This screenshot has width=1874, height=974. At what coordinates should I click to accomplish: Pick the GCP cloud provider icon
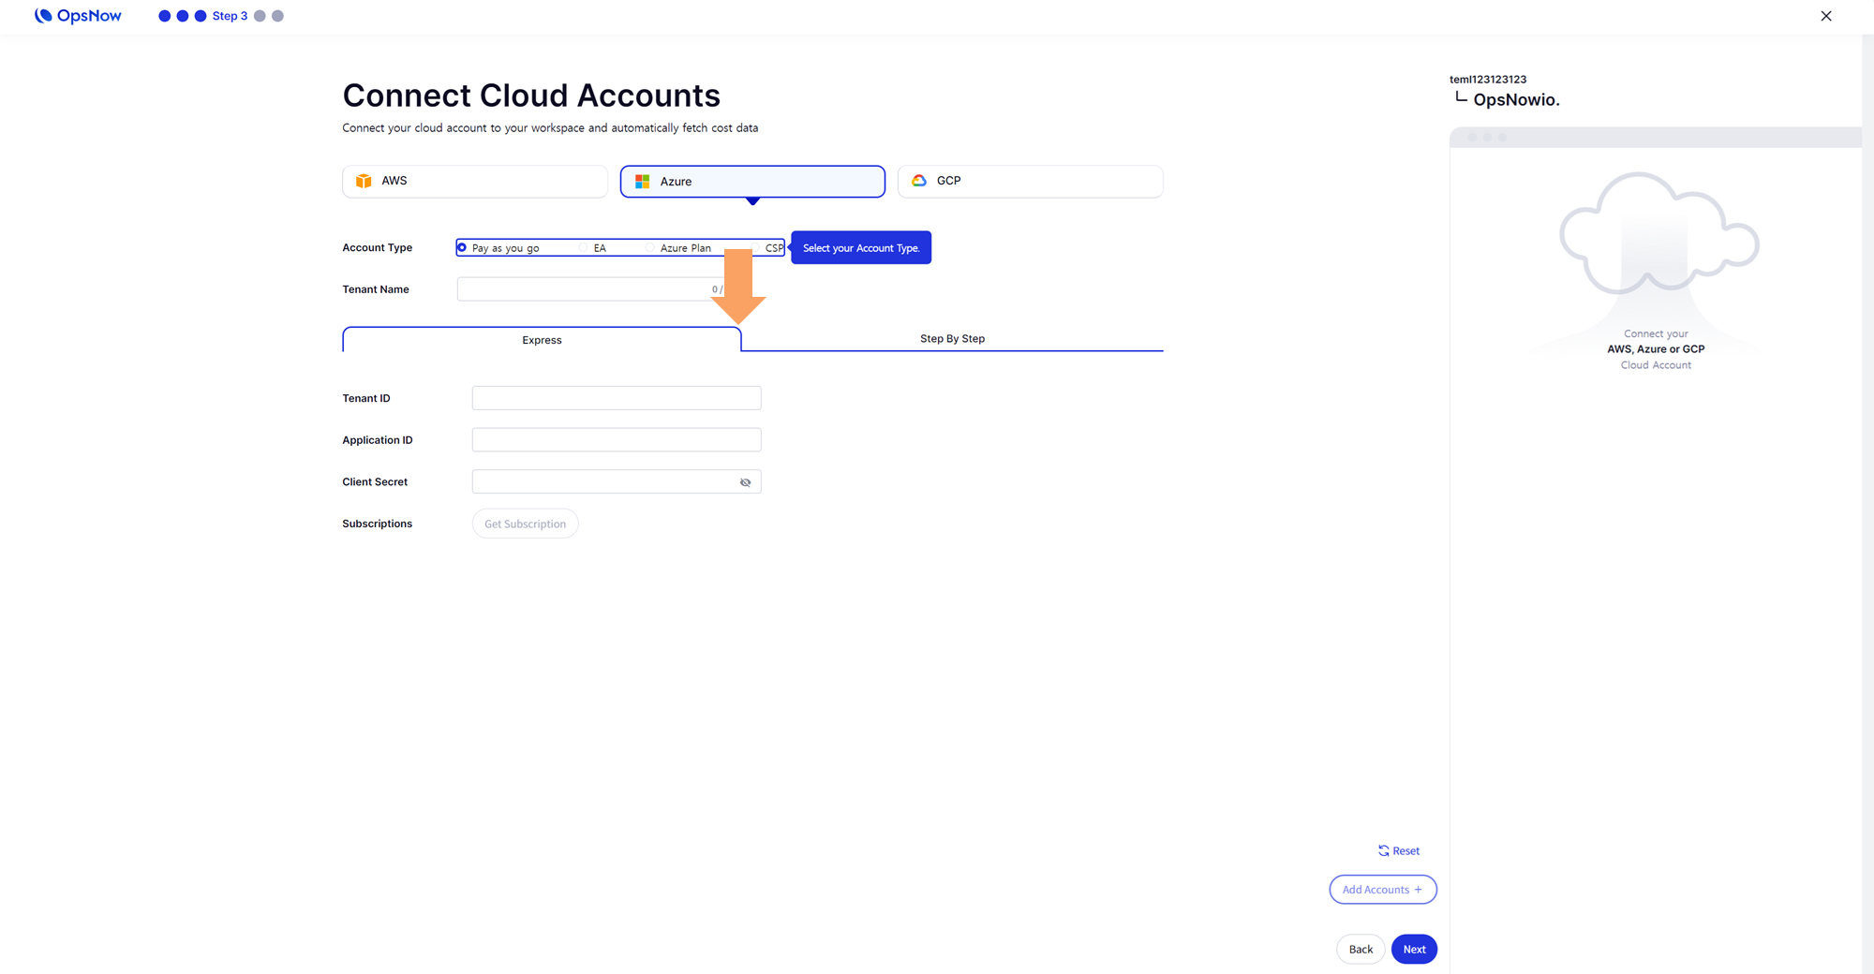point(919,181)
